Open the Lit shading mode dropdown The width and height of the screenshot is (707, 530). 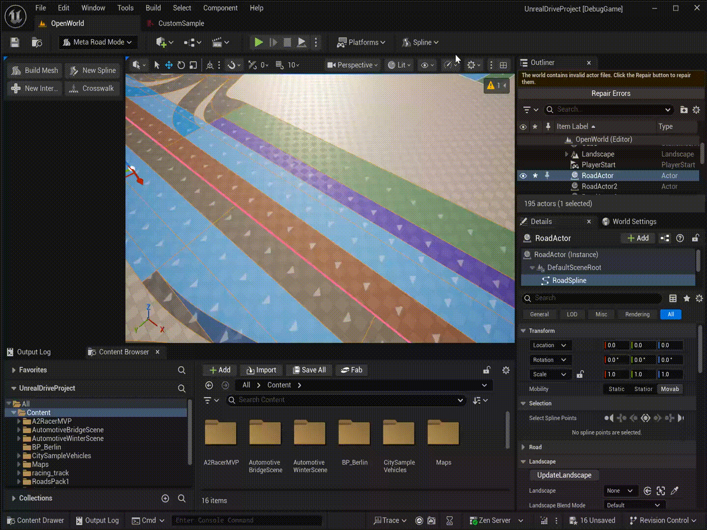pos(399,65)
